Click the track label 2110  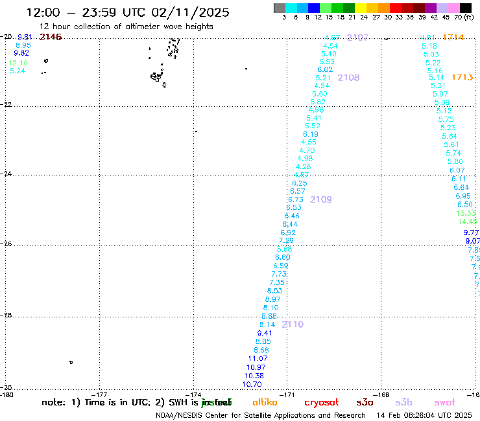pos(293,324)
